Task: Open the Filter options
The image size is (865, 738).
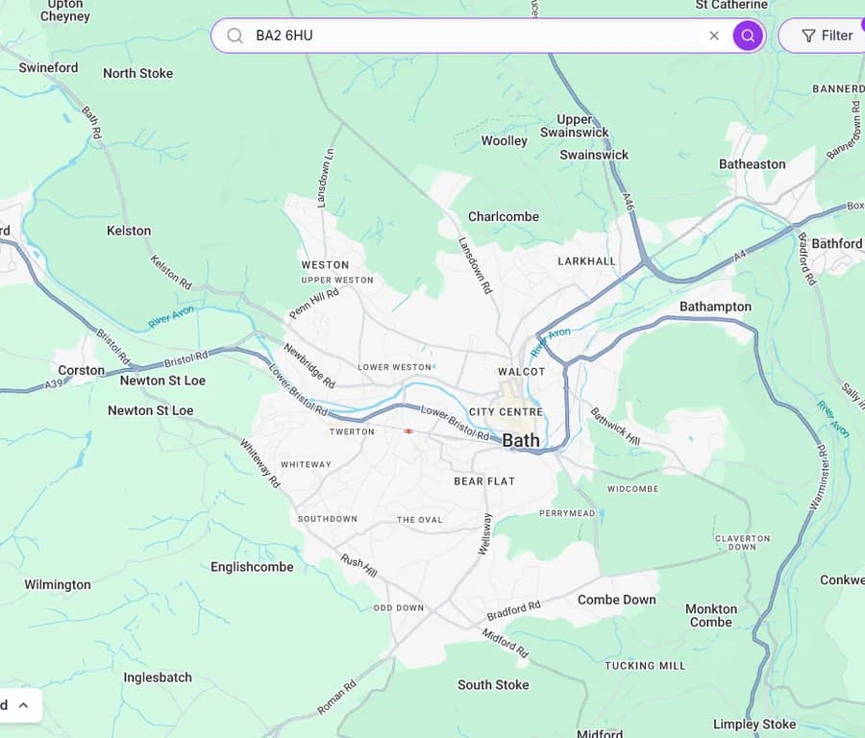Action: (x=827, y=36)
